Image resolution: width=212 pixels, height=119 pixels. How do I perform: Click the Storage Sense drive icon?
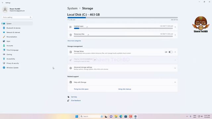(71, 52)
